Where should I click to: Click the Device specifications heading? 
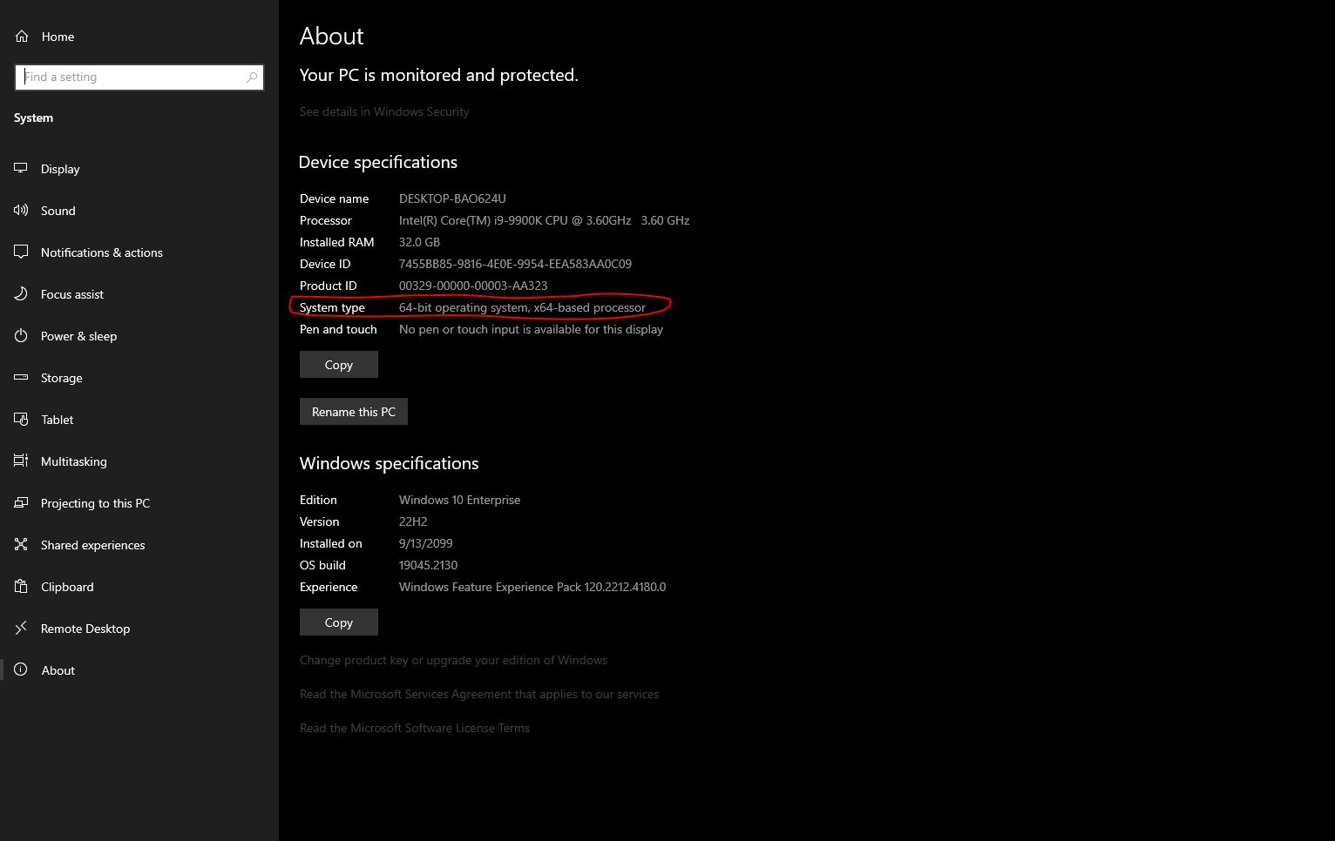378,162
